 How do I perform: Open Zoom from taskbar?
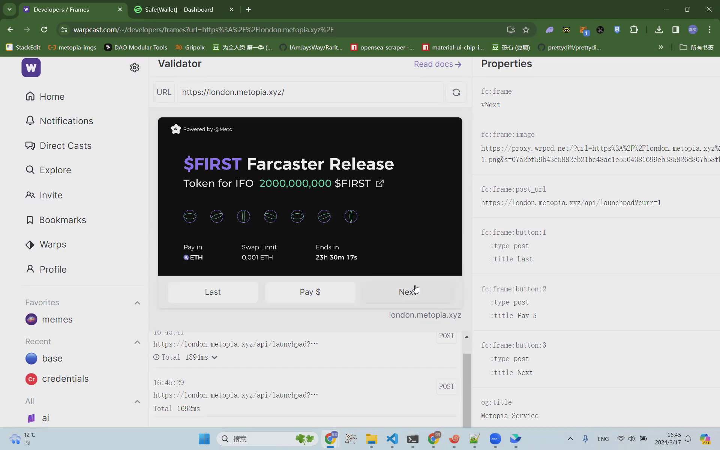(495, 439)
